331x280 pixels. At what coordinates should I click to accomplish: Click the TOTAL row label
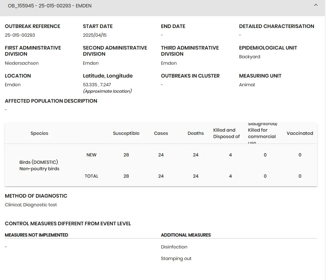pos(92,176)
